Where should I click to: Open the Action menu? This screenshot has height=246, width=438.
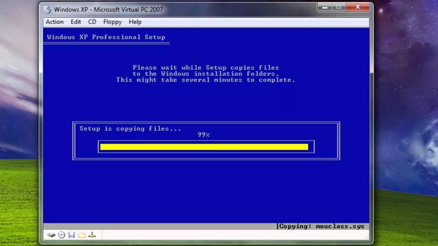(55, 22)
